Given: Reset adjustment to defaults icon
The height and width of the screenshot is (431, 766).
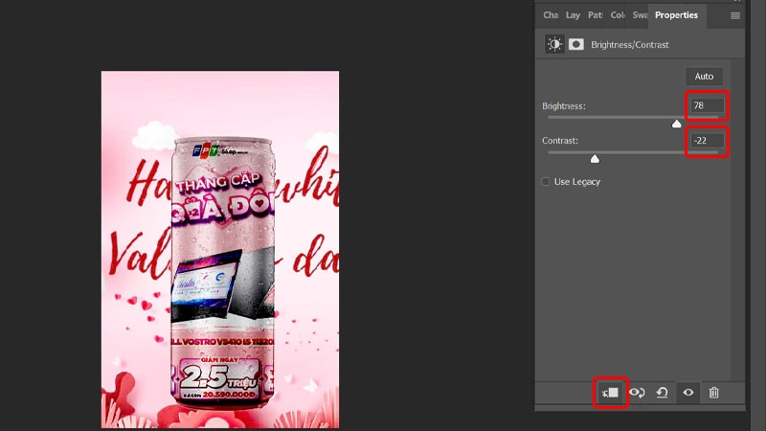Looking at the screenshot, I should click(663, 393).
